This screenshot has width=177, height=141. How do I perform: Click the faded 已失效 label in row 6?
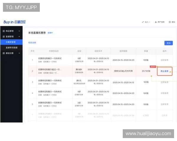pos(165,115)
